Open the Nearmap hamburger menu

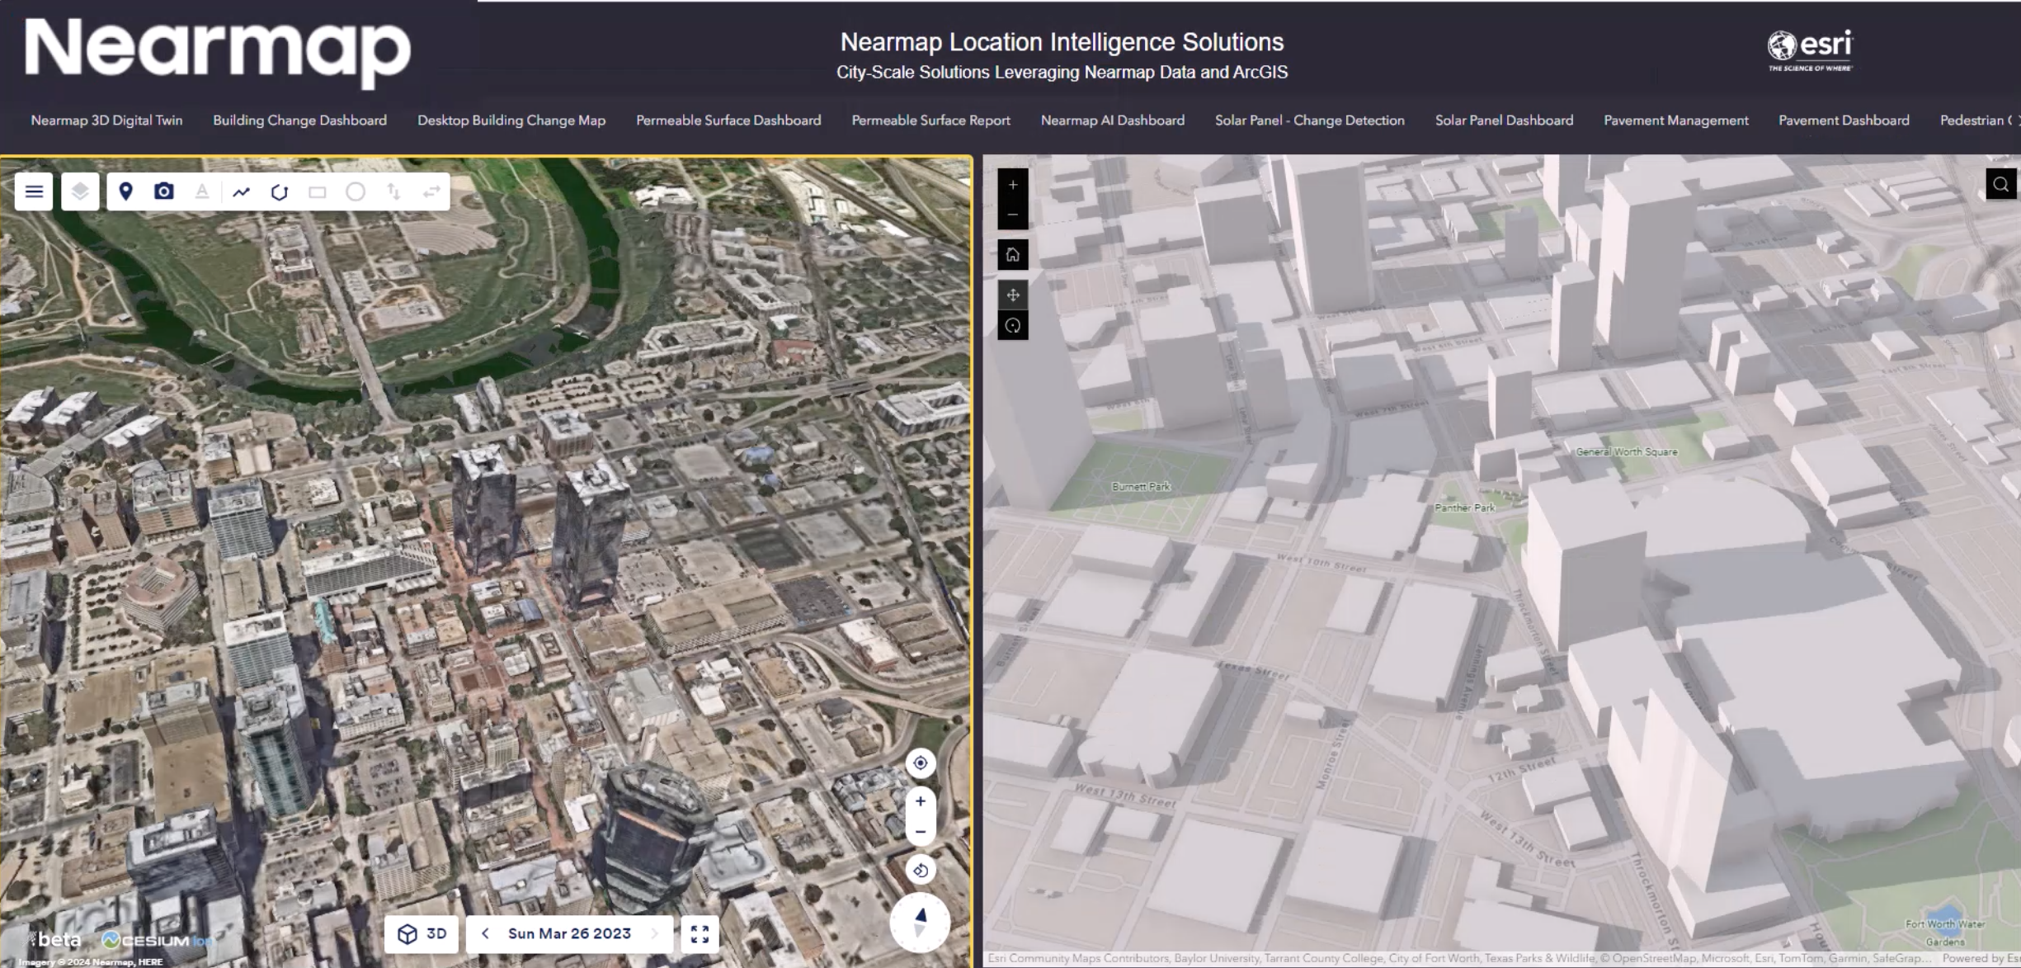point(34,191)
